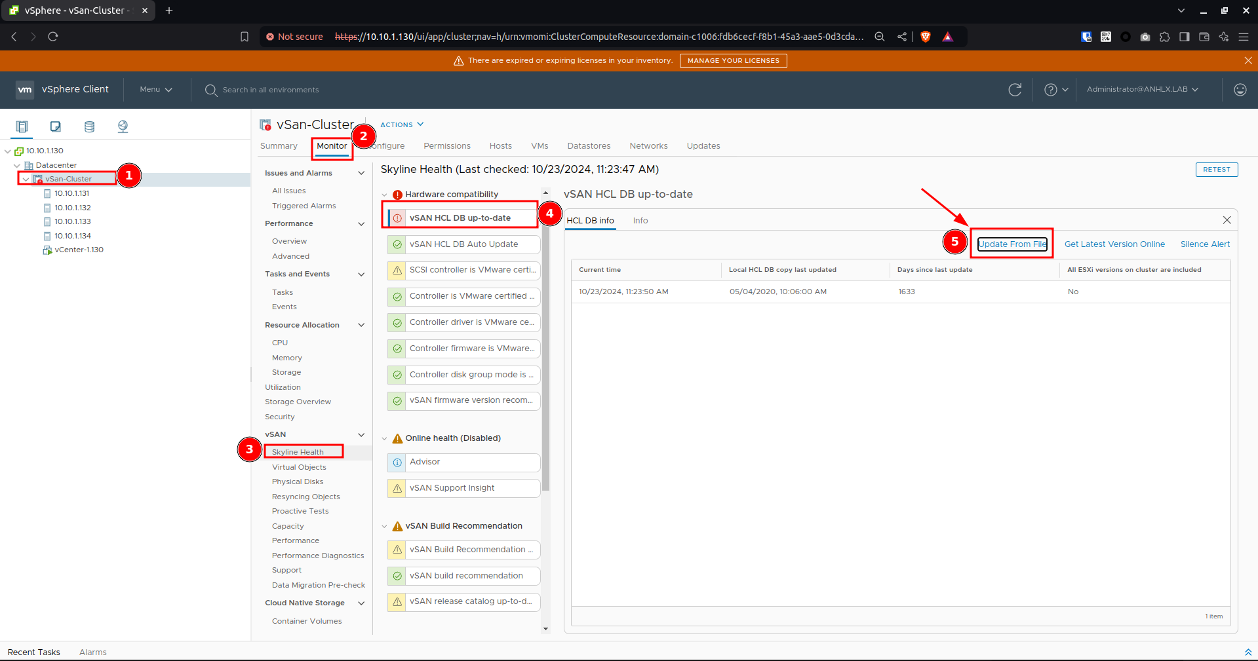This screenshot has height=661, width=1258.
Task: Expand the ACTIONS dropdown for vSan-Cluster
Action: click(x=402, y=124)
